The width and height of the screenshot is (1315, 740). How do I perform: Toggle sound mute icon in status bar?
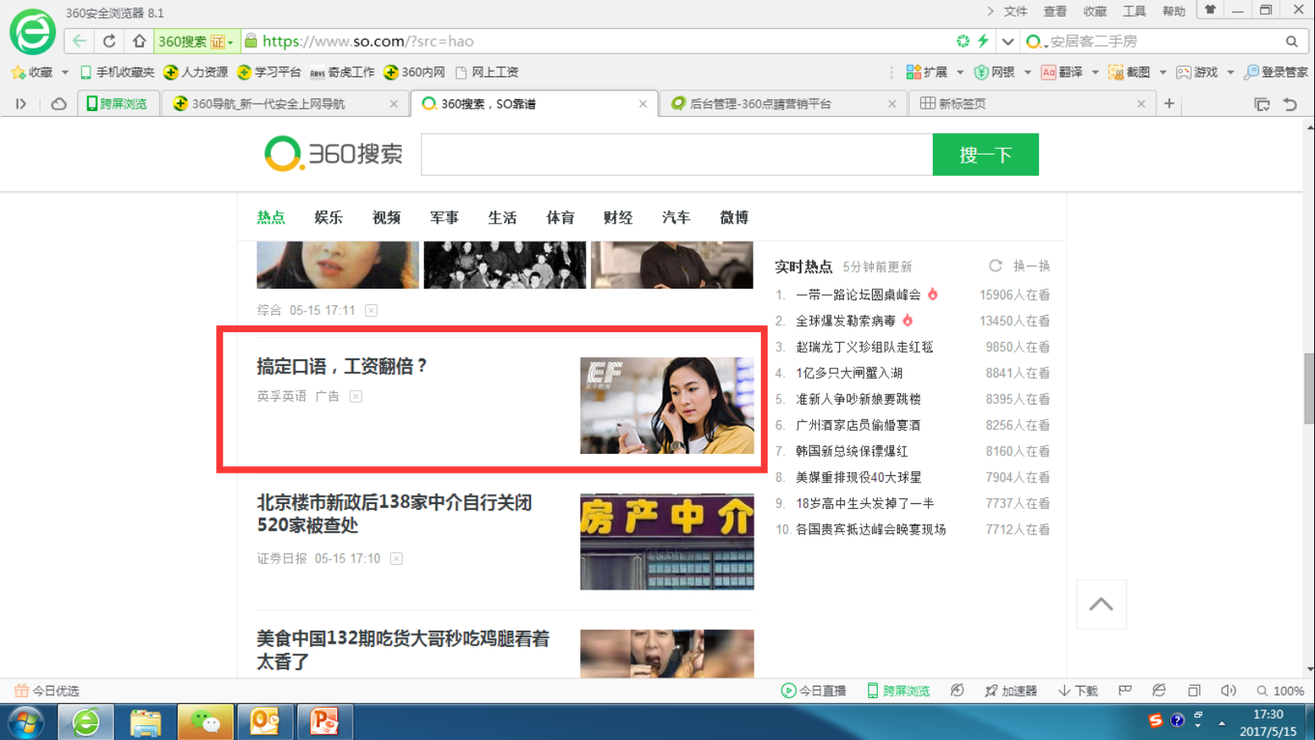[x=1228, y=691]
